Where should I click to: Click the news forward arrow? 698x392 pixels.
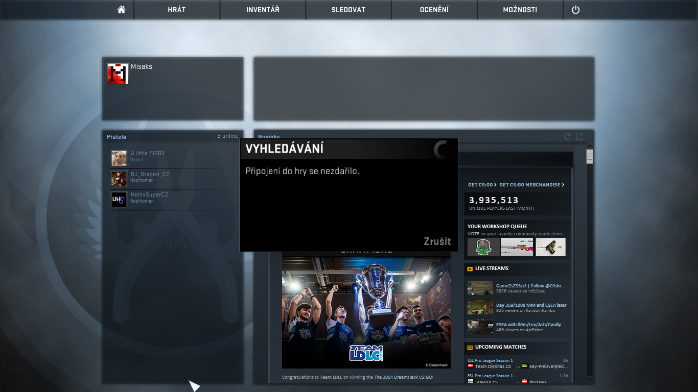click(556, 136)
